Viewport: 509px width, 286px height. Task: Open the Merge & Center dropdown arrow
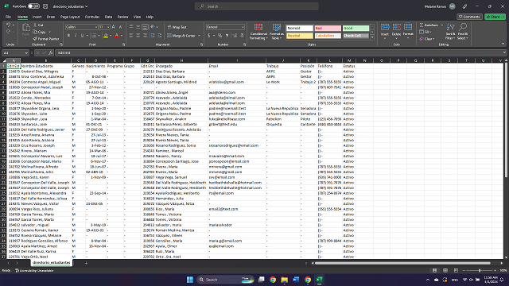point(199,36)
